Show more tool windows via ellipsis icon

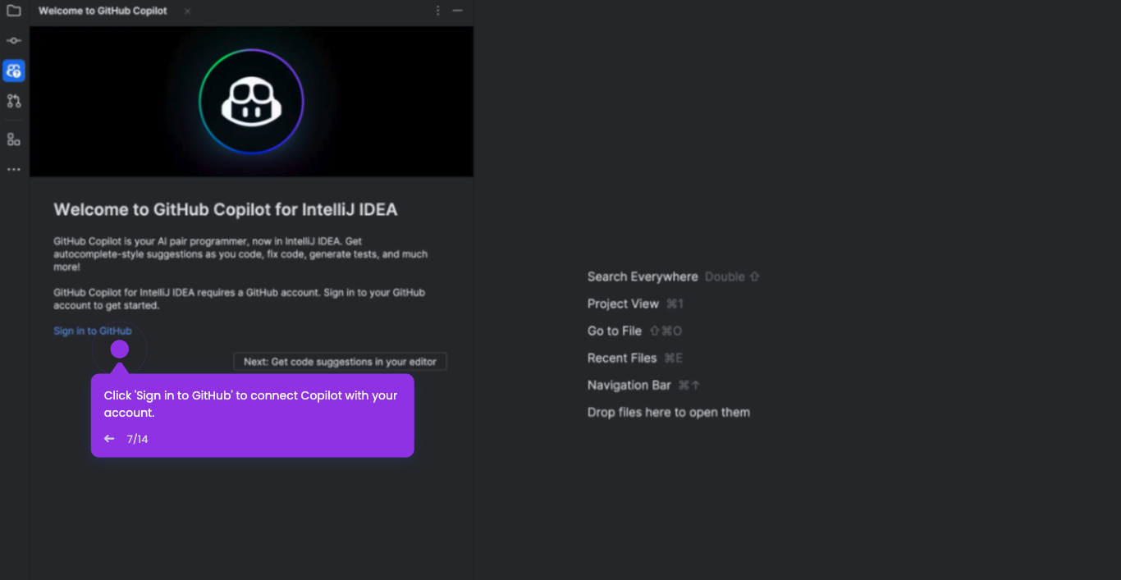[x=14, y=170]
